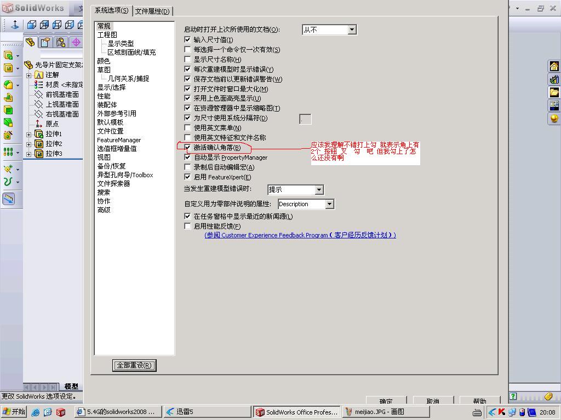The image size is (561, 420).
Task: Open the DimXpert crosshair tab icon
Action: point(76,43)
